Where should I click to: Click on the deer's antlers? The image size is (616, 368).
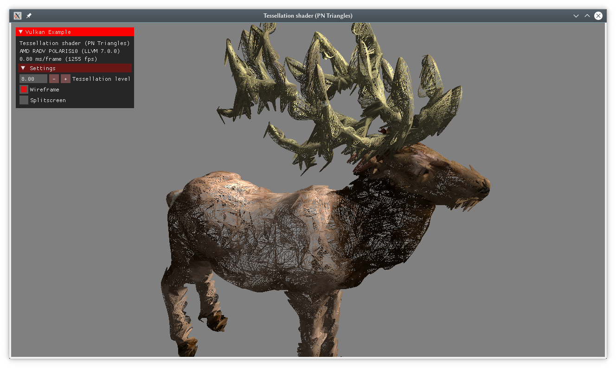pos(325,93)
